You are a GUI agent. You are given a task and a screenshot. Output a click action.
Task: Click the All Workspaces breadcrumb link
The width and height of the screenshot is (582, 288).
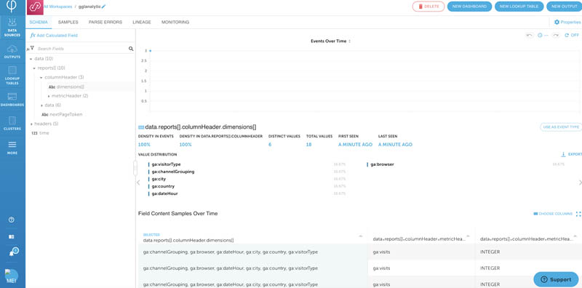[x=57, y=7]
